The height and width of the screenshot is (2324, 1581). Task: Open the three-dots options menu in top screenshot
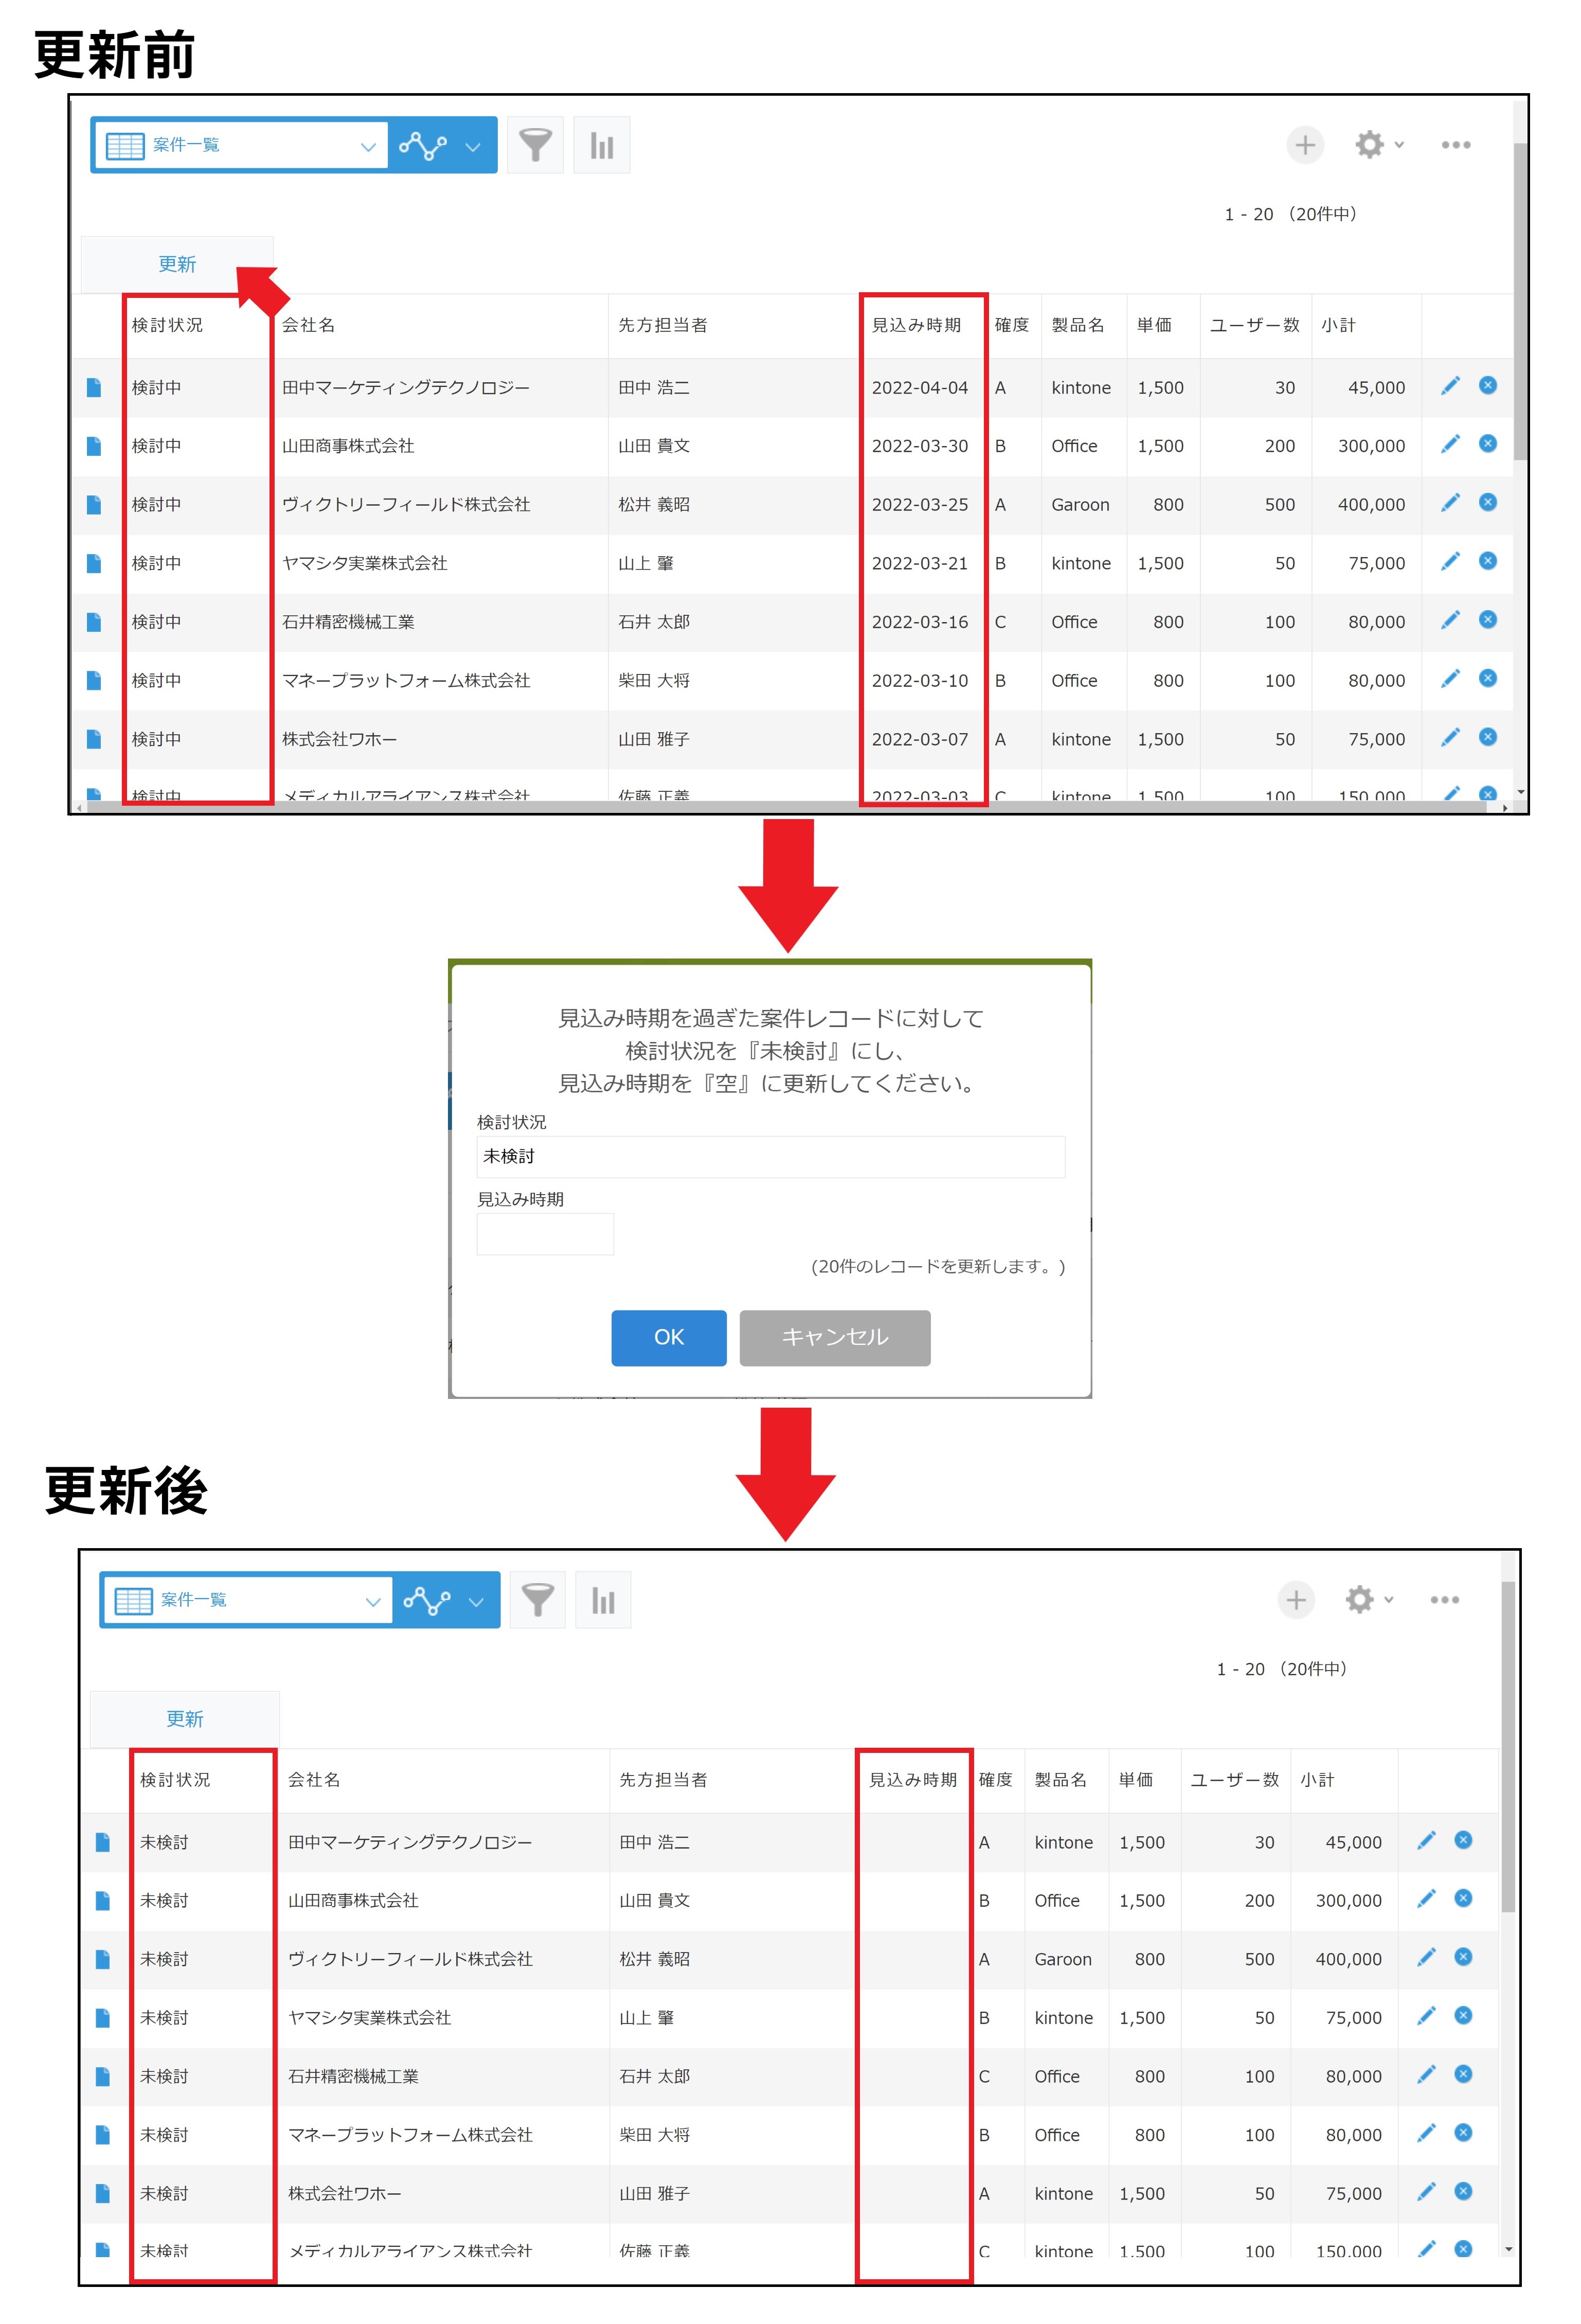pos(1455,145)
